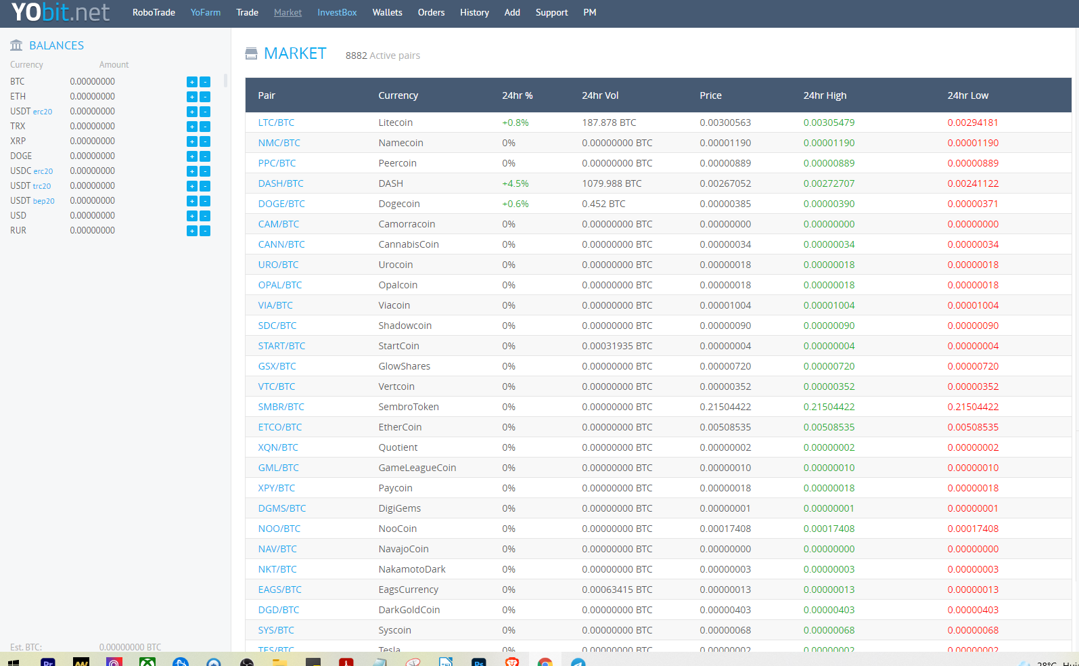Click the Balances bank icon
Image resolution: width=1079 pixels, height=666 pixels.
[x=16, y=45]
